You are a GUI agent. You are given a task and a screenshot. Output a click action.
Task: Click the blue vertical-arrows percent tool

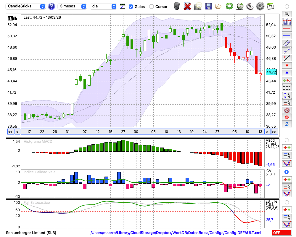287,95
